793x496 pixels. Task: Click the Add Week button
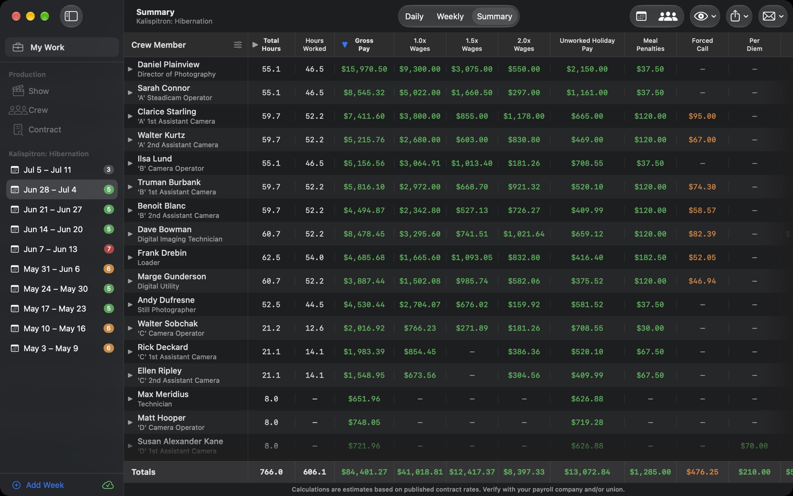(38, 485)
